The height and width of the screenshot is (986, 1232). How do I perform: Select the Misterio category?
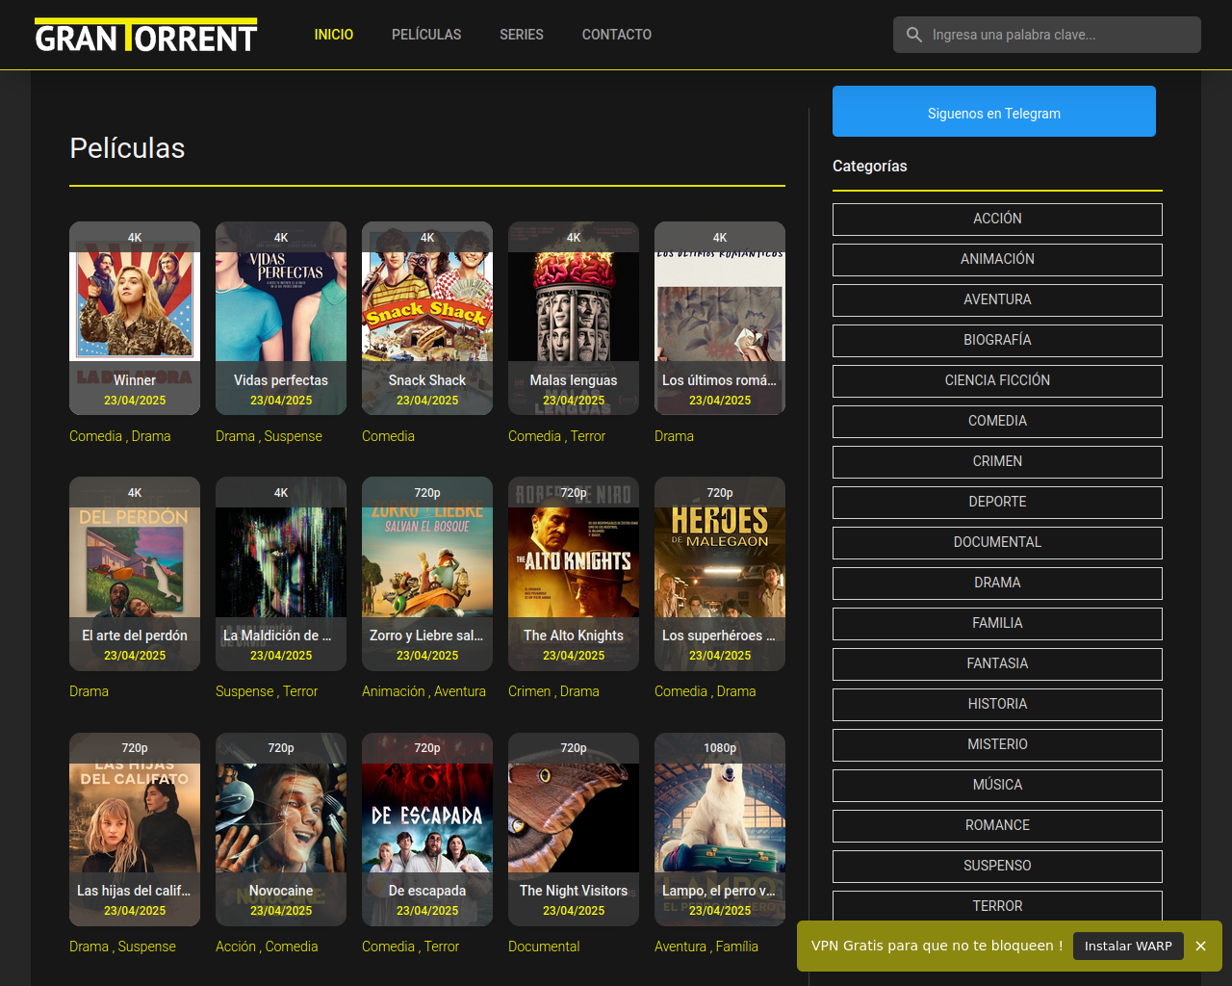(x=997, y=745)
